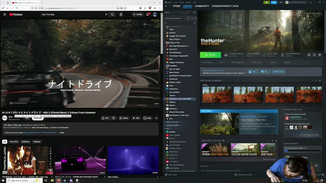Open YouTube notifications bell
Screen dimensions: 326x183
click(x=147, y=14)
